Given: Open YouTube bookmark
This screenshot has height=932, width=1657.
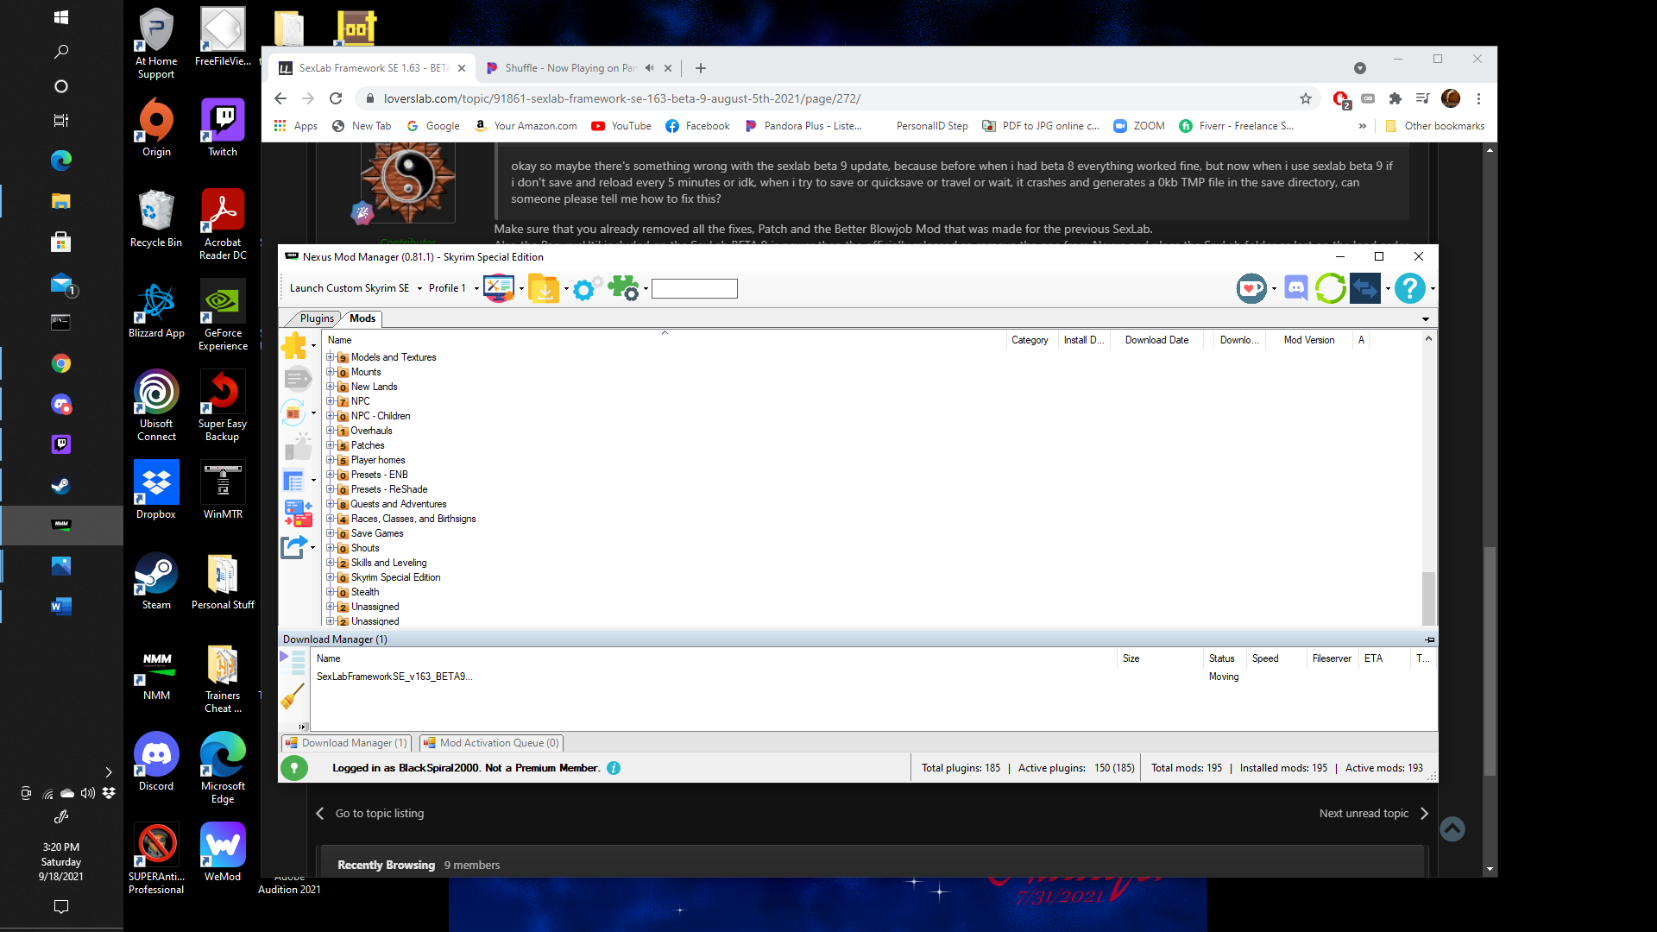Looking at the screenshot, I should [621, 126].
